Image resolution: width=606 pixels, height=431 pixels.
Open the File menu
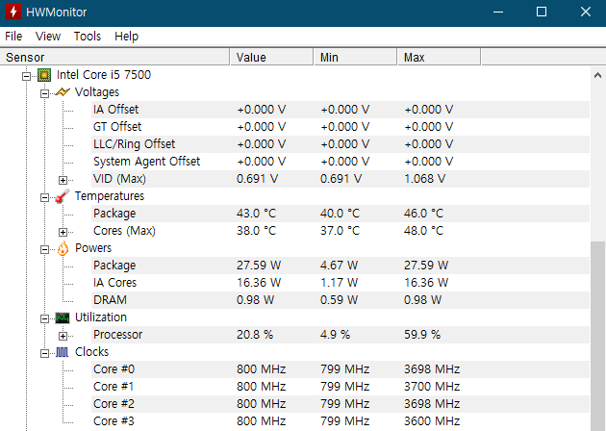coord(13,37)
